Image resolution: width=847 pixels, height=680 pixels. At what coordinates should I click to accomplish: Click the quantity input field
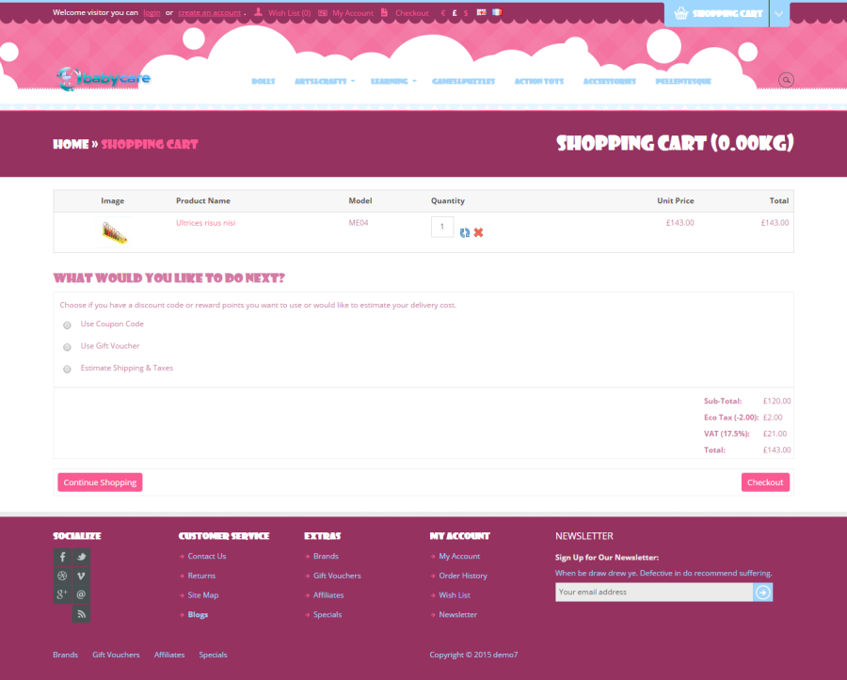(442, 227)
